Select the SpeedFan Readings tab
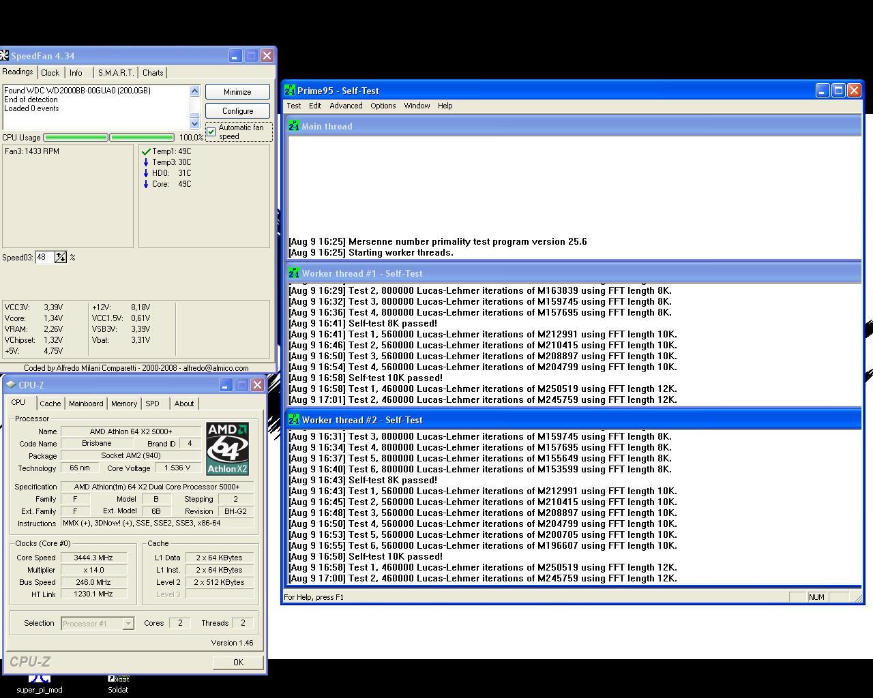This screenshot has width=873, height=698. pyautogui.click(x=18, y=72)
